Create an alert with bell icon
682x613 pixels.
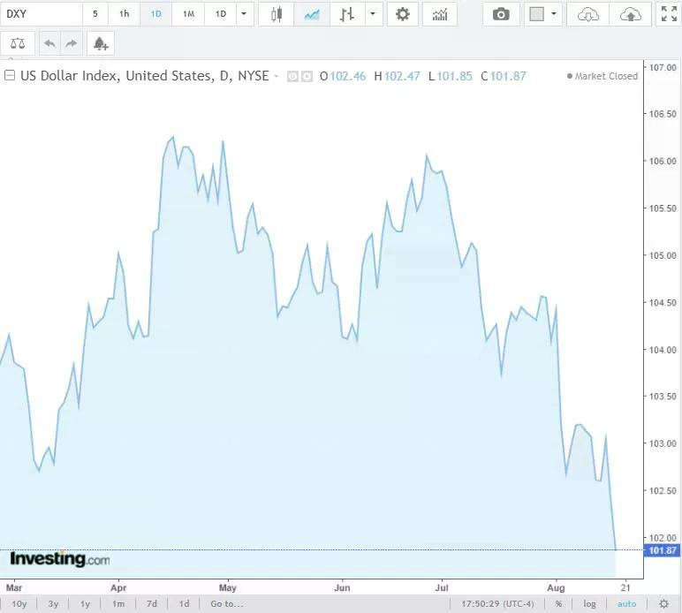[101, 43]
